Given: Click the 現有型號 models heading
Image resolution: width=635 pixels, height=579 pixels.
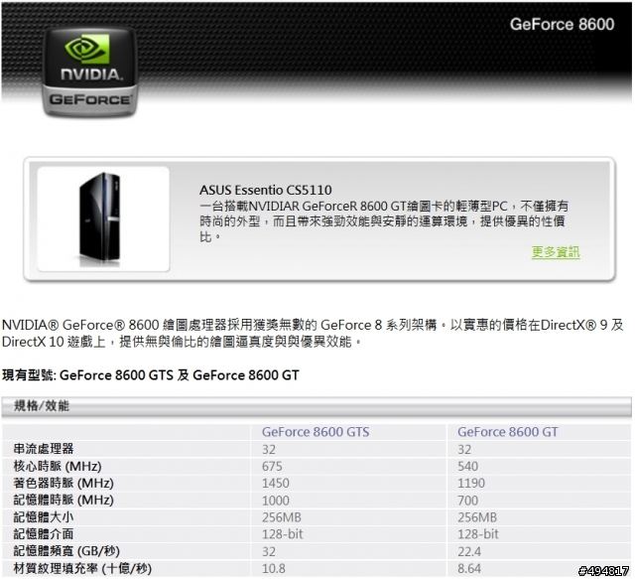Looking at the screenshot, I should pos(150,375).
